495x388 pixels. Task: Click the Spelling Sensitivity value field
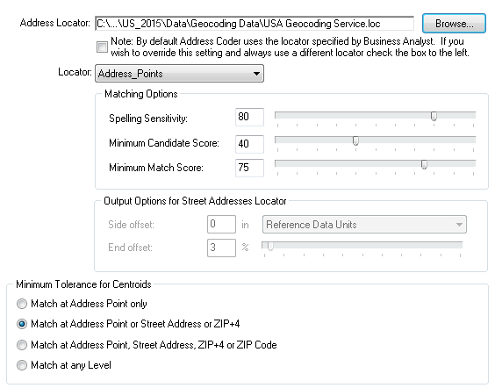(249, 117)
